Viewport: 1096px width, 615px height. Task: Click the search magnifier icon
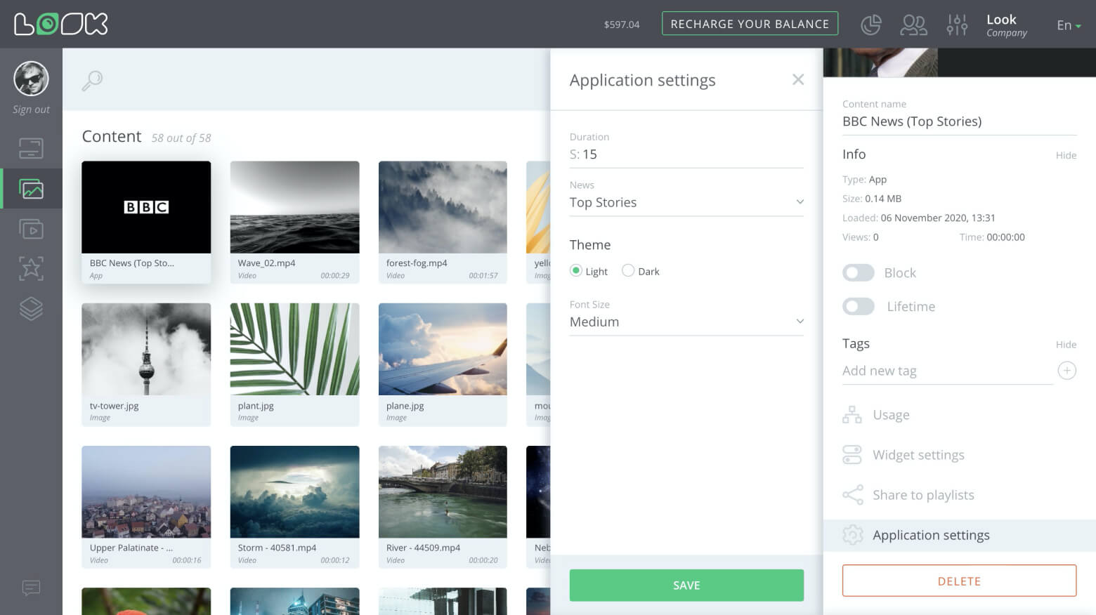click(92, 81)
